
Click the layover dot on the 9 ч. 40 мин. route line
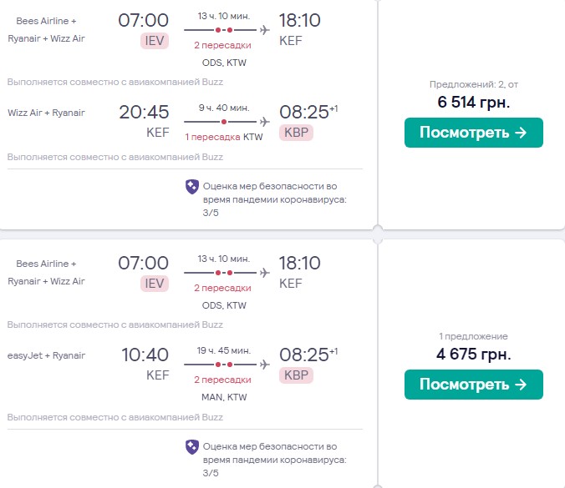222,122
